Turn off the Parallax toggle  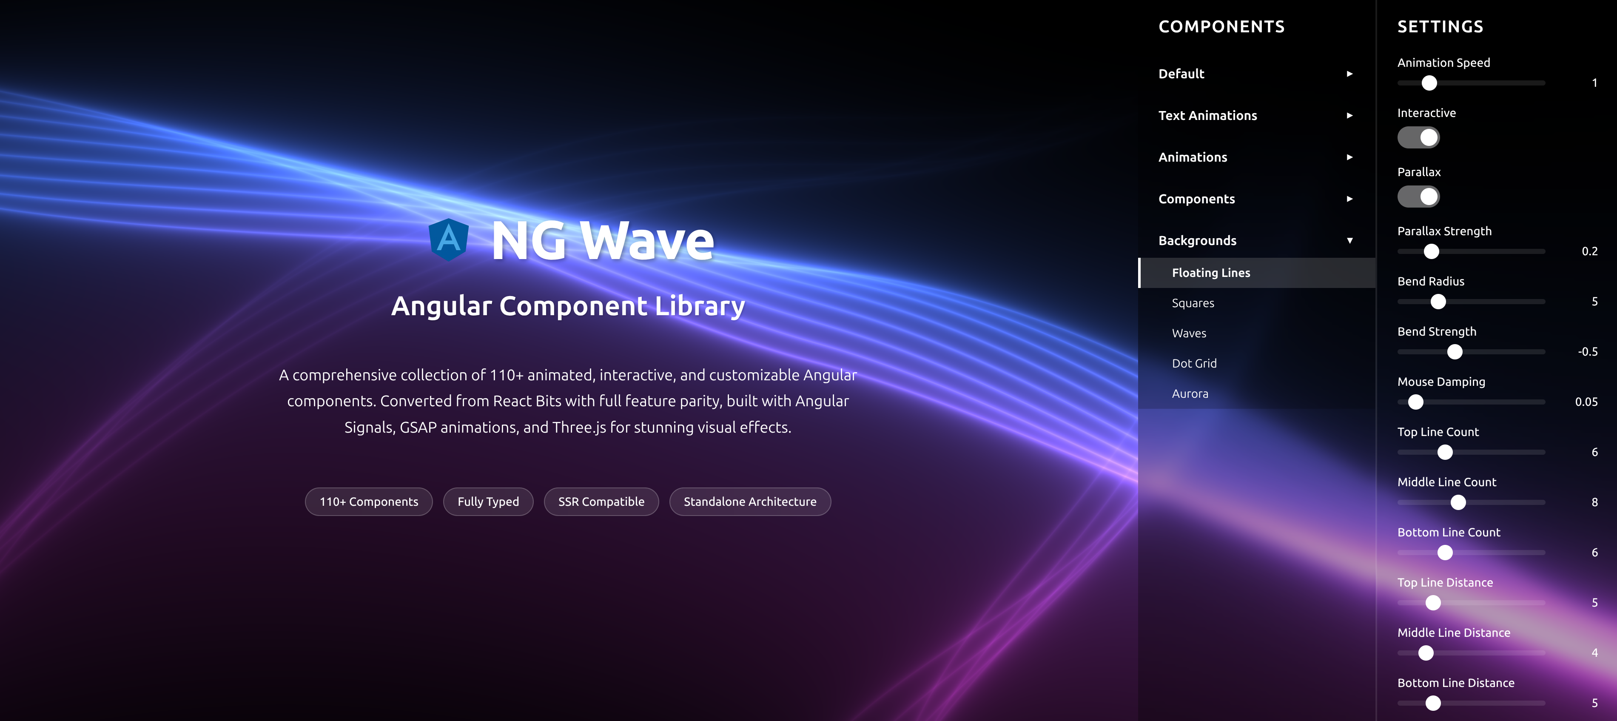coord(1419,197)
